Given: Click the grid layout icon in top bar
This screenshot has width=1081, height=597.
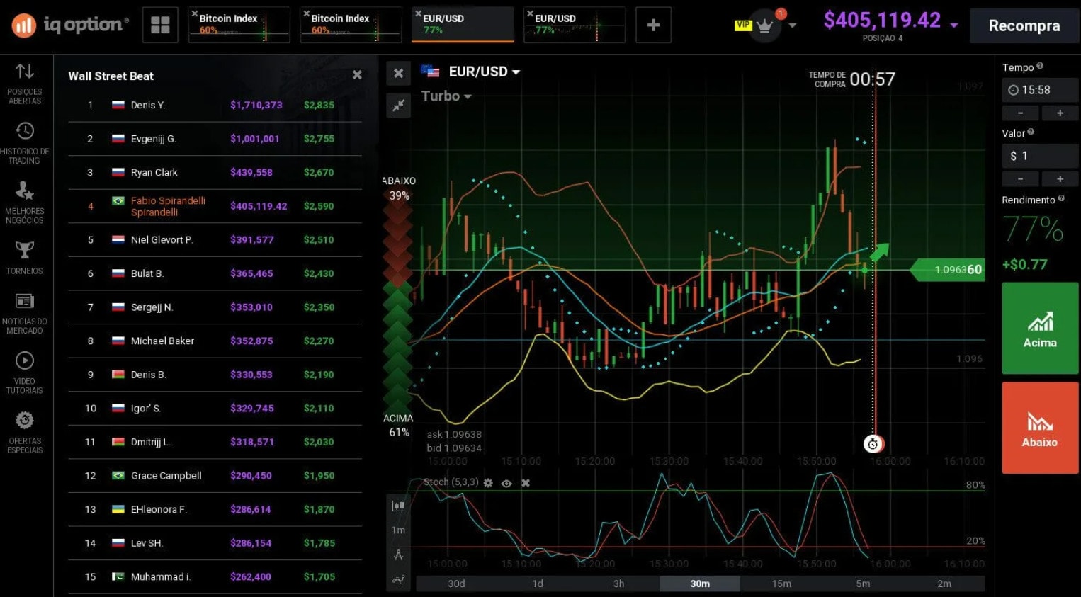Looking at the screenshot, I should [161, 25].
